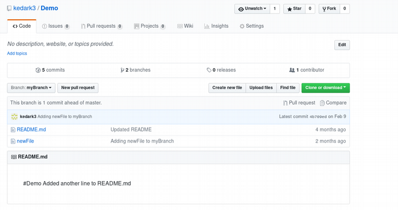Open the 0 releases link
398x210 pixels.
[x=221, y=70]
